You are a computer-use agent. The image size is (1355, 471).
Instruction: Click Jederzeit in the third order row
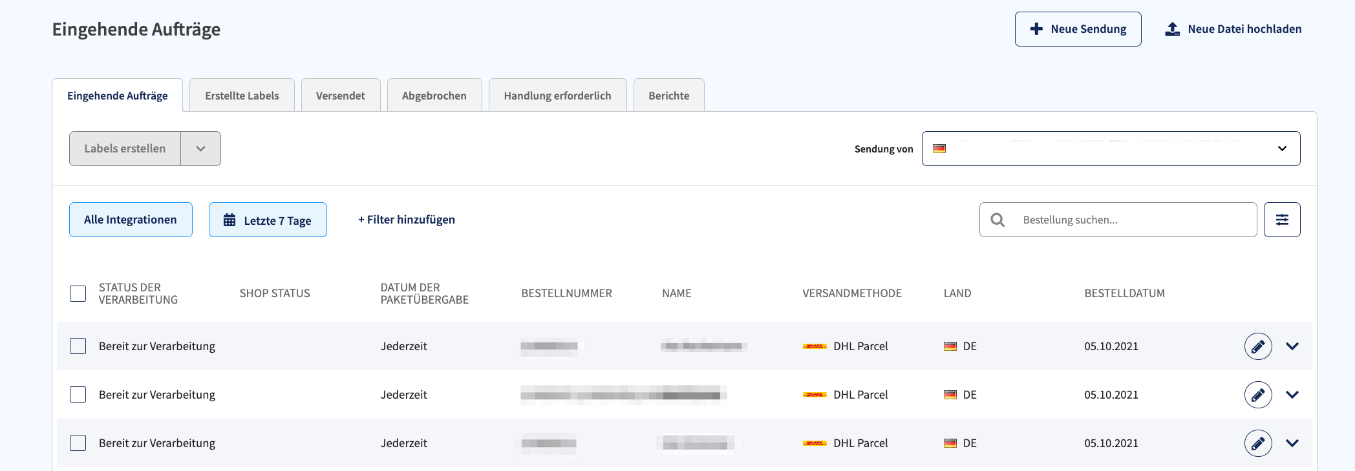click(x=404, y=443)
